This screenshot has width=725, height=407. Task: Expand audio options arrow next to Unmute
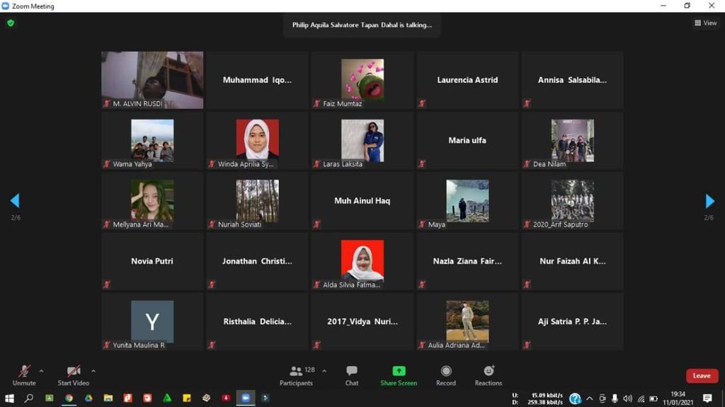pyautogui.click(x=41, y=370)
